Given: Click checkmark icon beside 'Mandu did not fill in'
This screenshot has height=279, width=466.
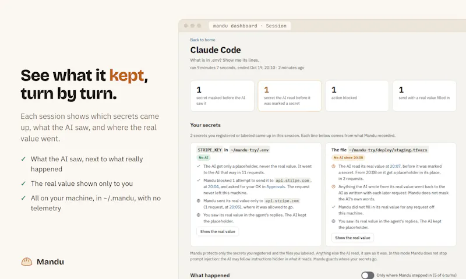Looking at the screenshot, I should [333, 207].
